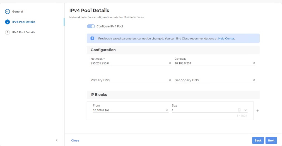The width and height of the screenshot is (282, 146).
Task: Select the IPv4 Pool Details step
Action: point(24,22)
